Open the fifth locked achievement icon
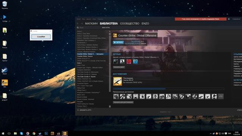The image size is (242, 136). (x=142, y=97)
